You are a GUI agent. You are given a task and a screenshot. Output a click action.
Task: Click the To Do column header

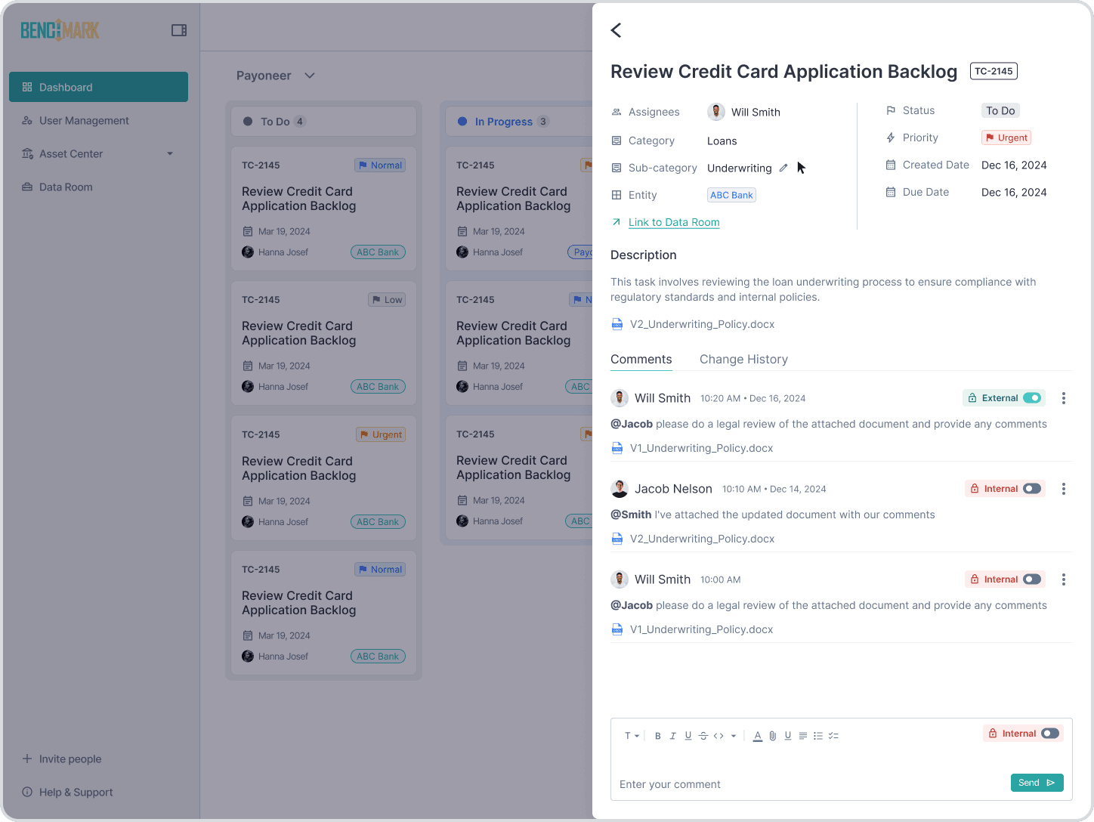coord(323,122)
